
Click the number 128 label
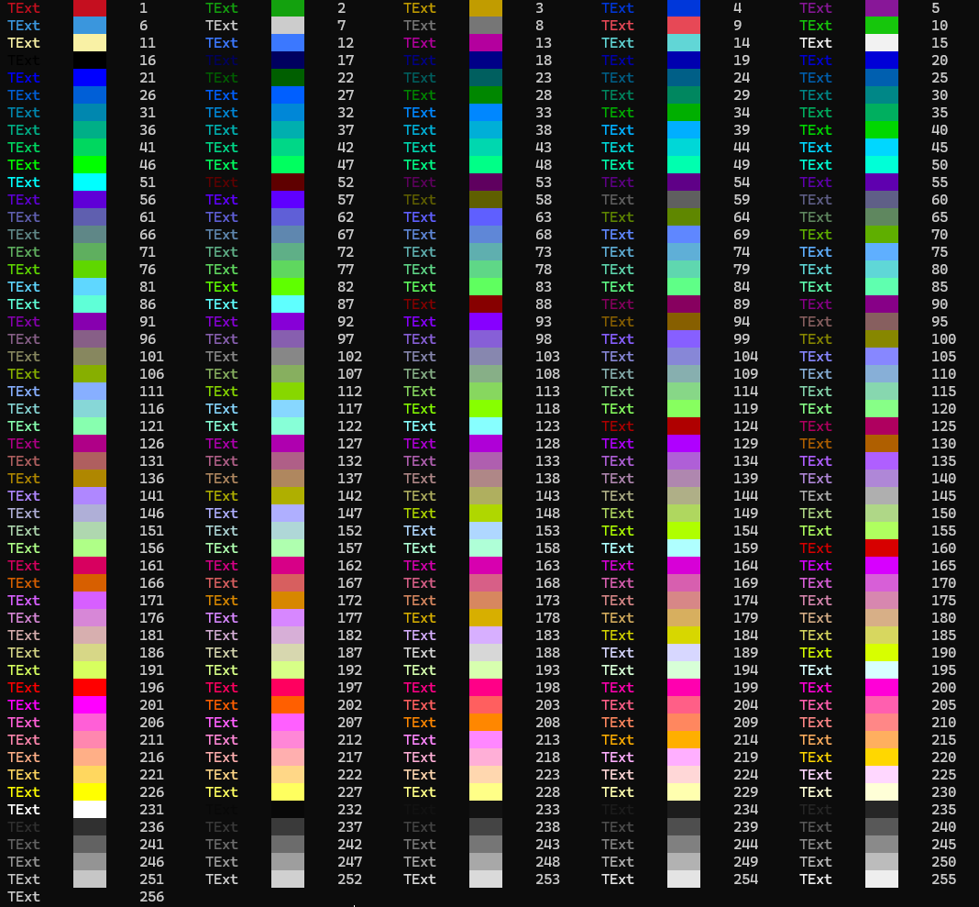coord(547,444)
